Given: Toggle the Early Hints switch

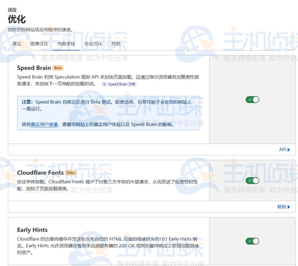Looking at the screenshot, I should tap(252, 241).
